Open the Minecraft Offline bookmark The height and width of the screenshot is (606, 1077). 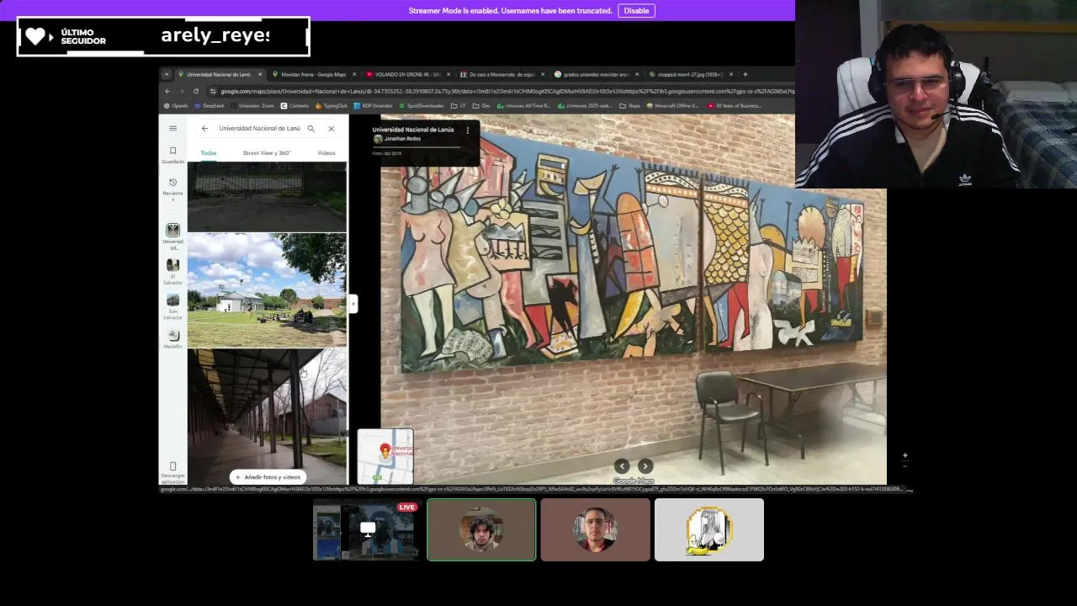pyautogui.click(x=673, y=106)
